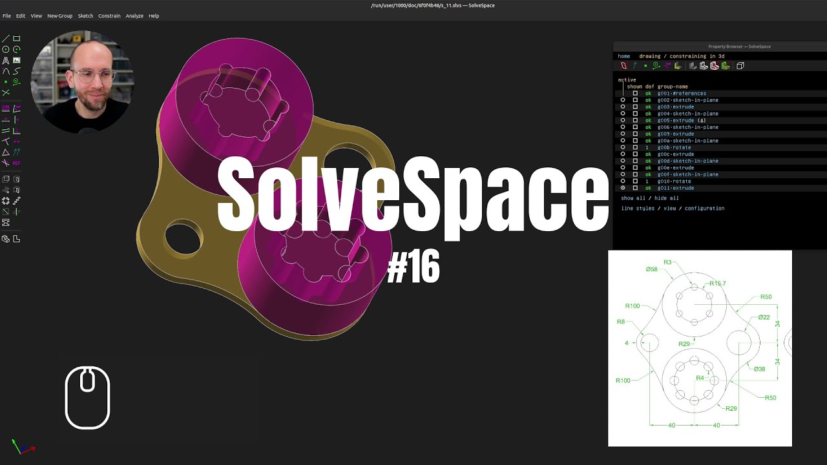Toggle workplanes visibility in Property Browser

tap(623, 65)
